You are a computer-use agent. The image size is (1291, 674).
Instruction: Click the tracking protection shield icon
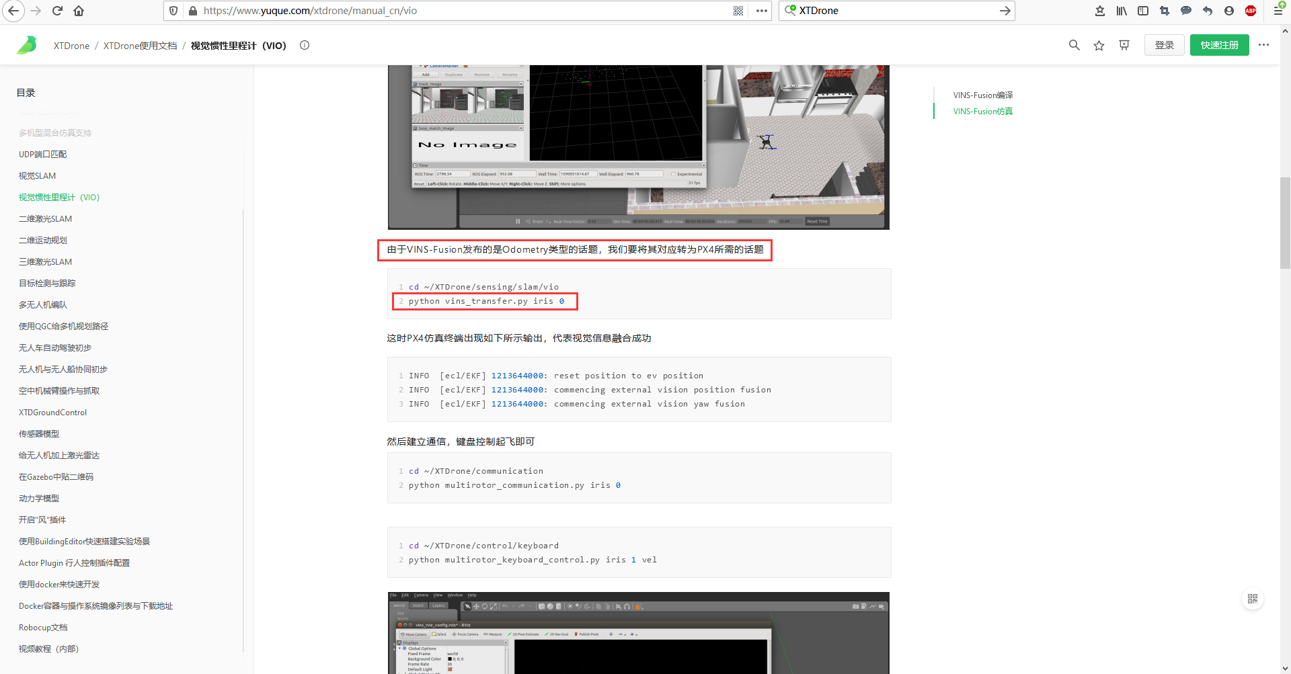[173, 11]
